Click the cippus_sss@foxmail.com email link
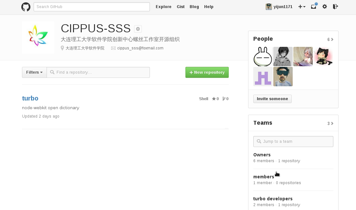This screenshot has width=356, height=210. [x=140, y=48]
